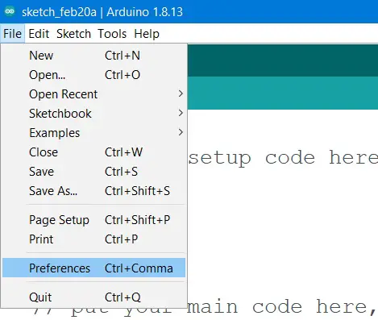Open the File menu
Screen dimensions: 378x320
(12, 34)
